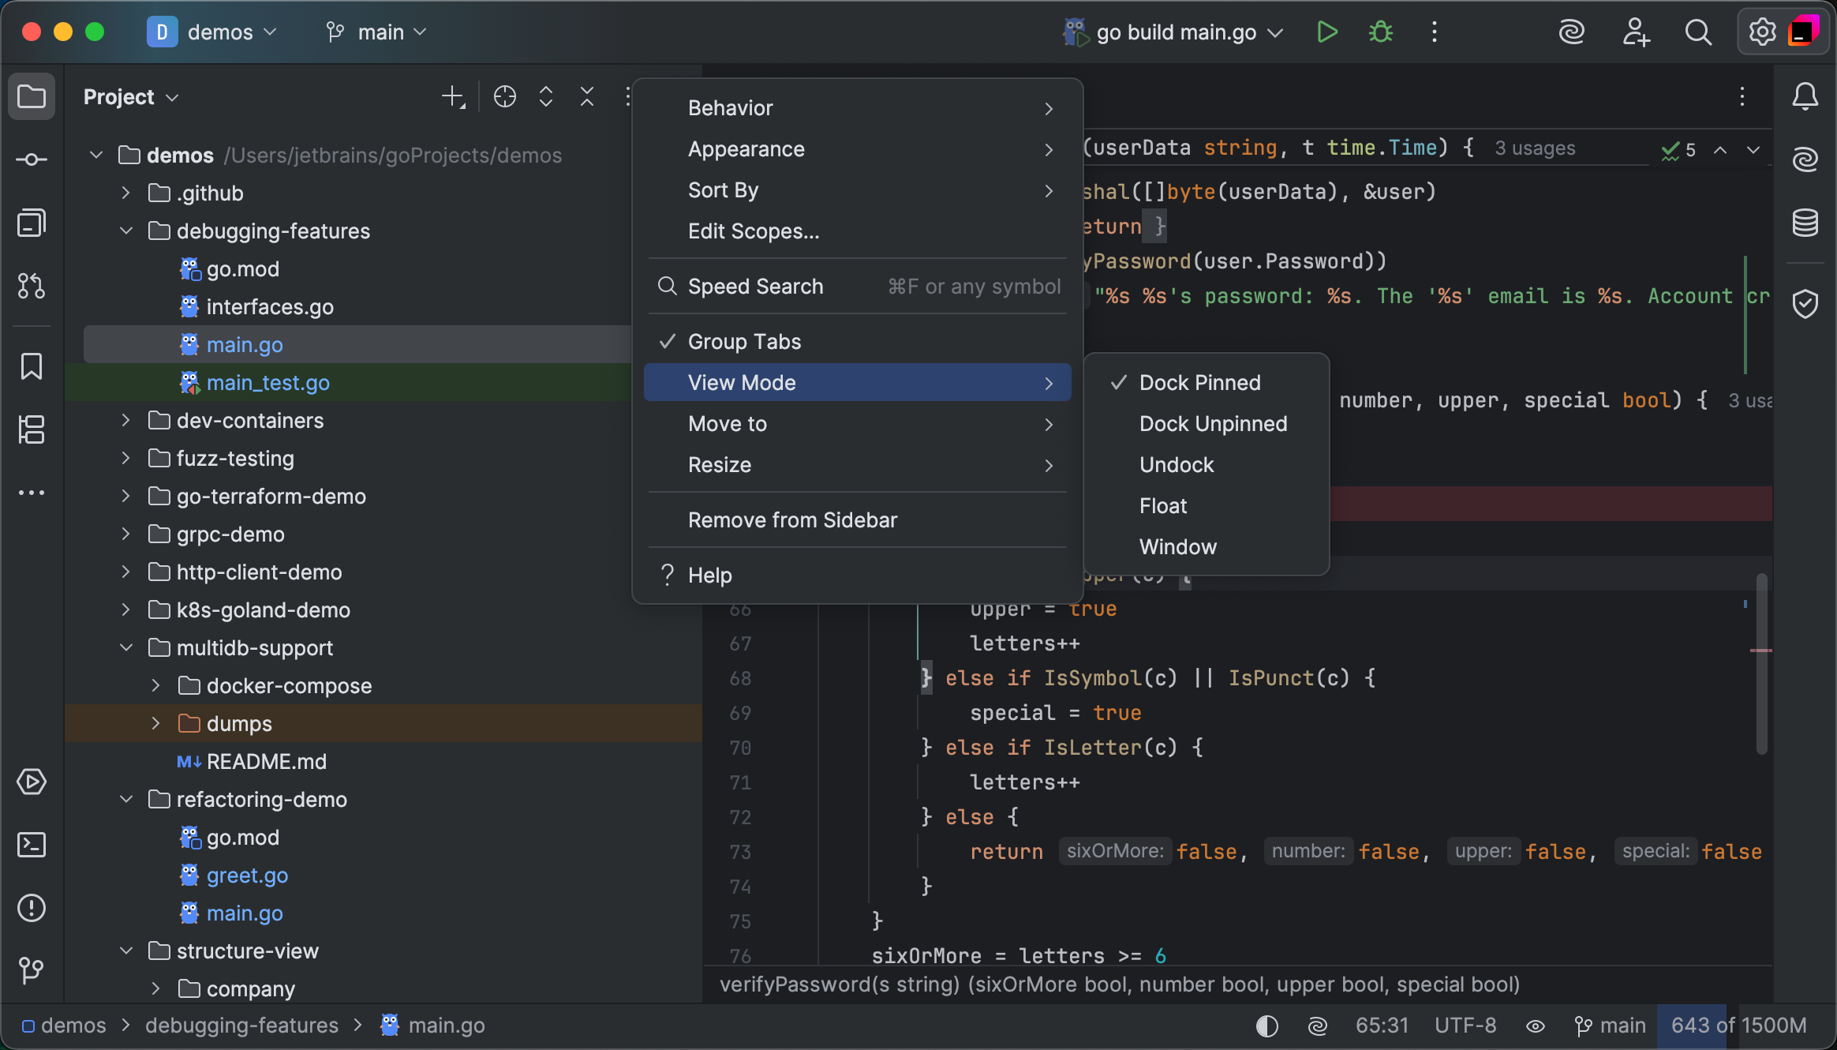Image resolution: width=1837 pixels, height=1050 pixels.
Task: Choose Float from the View Mode submenu
Action: (1163, 505)
